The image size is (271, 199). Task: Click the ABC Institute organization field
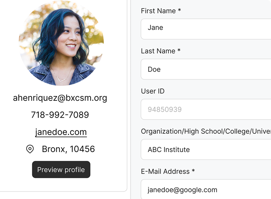point(206,149)
